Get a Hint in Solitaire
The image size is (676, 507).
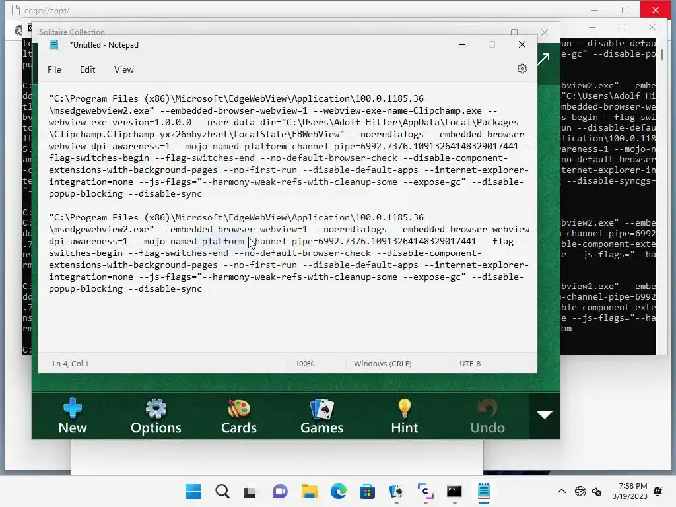405,416
